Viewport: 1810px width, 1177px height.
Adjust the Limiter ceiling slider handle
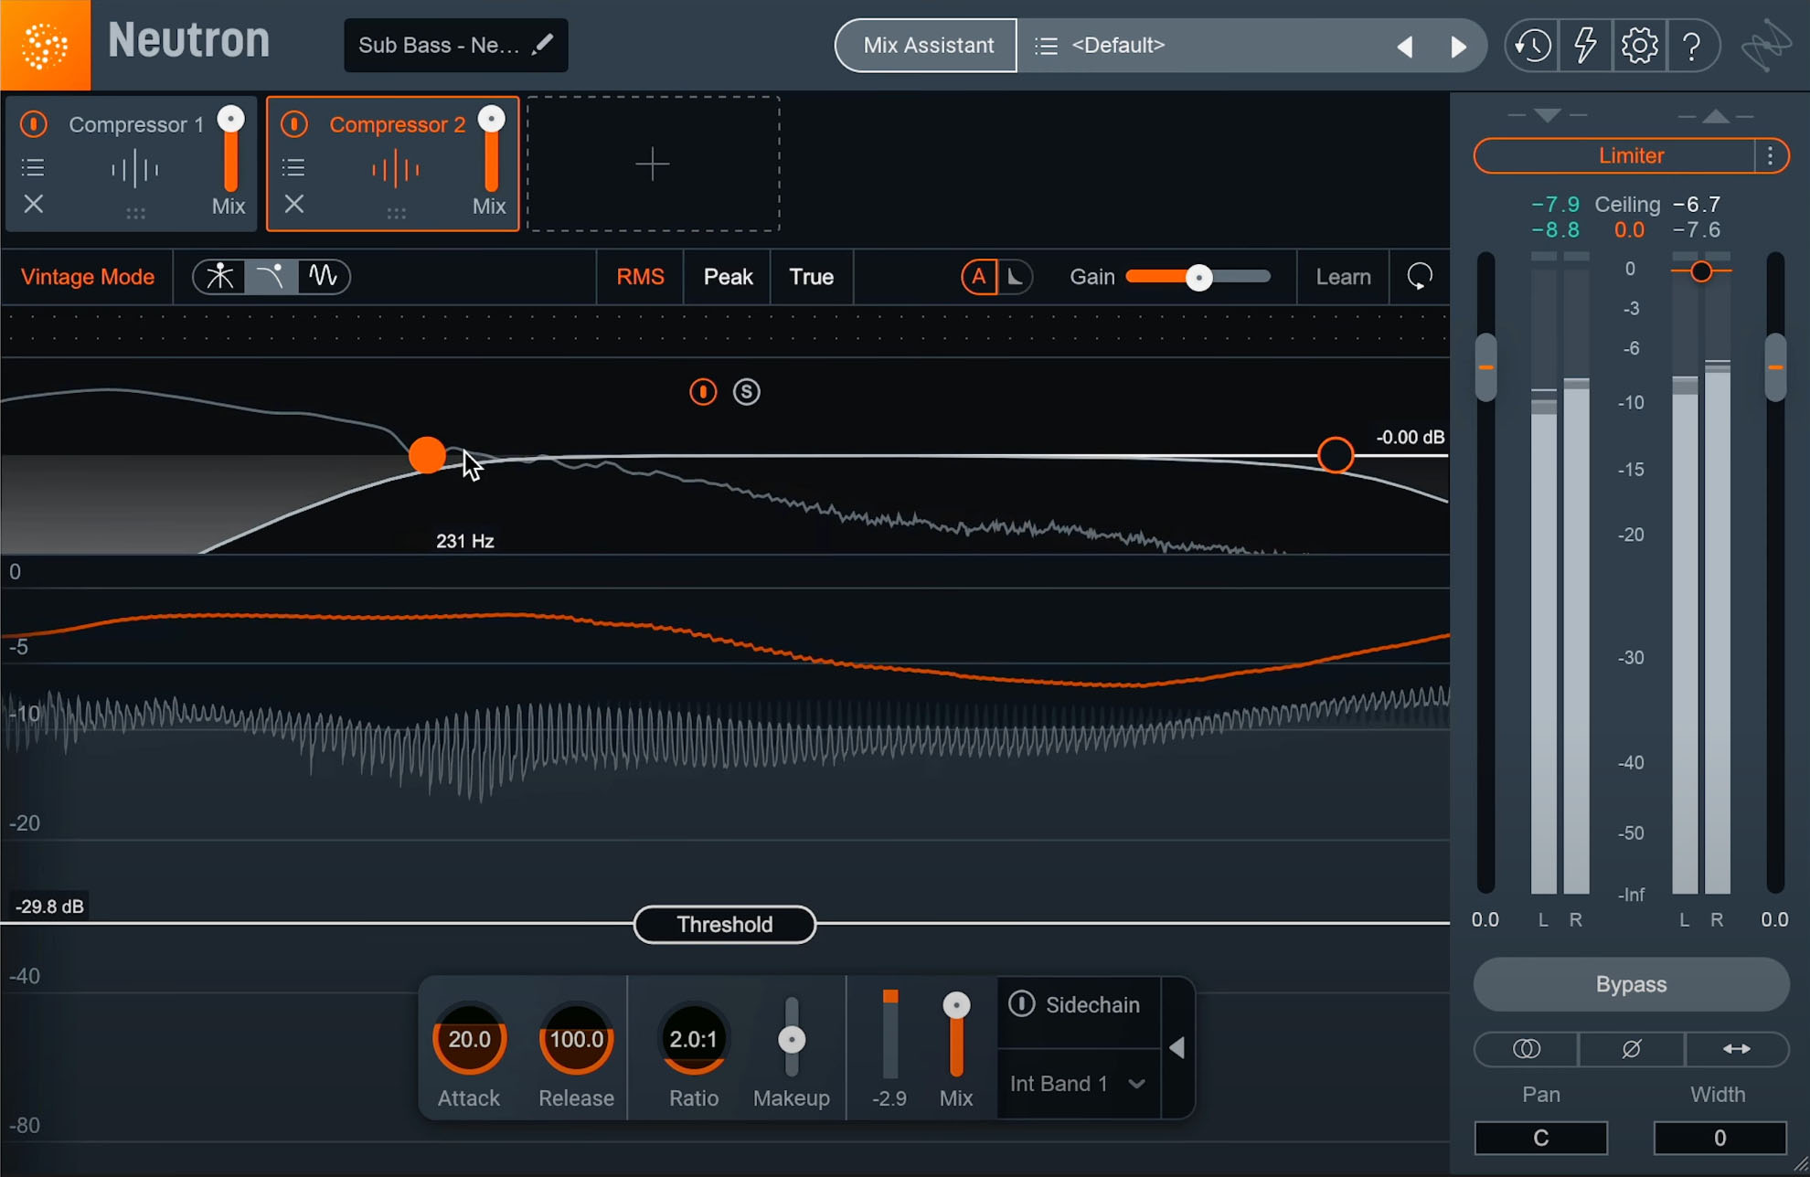coord(1701,271)
